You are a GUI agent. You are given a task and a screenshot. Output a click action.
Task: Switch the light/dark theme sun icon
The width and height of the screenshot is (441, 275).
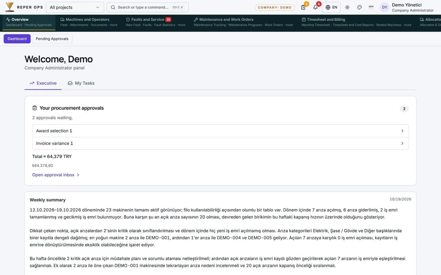[347, 7]
